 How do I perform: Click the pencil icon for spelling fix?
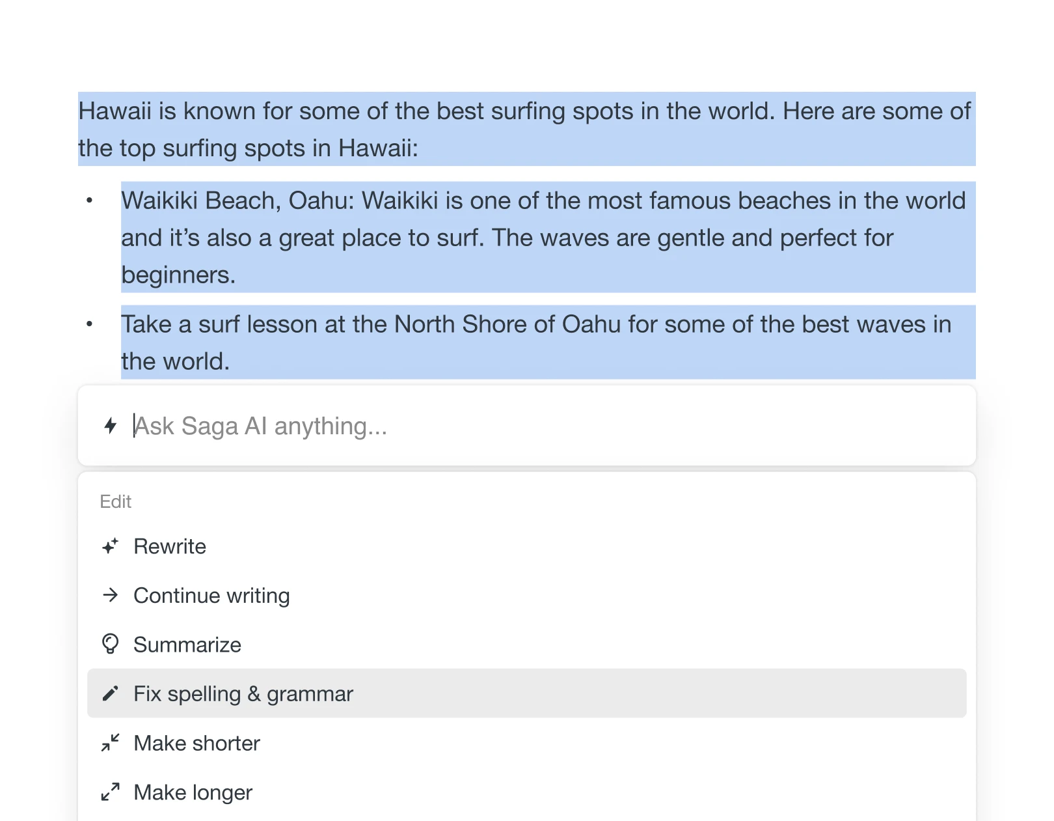point(111,693)
